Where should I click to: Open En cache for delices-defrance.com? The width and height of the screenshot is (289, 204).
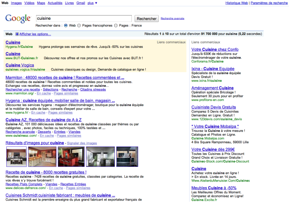point(56,188)
